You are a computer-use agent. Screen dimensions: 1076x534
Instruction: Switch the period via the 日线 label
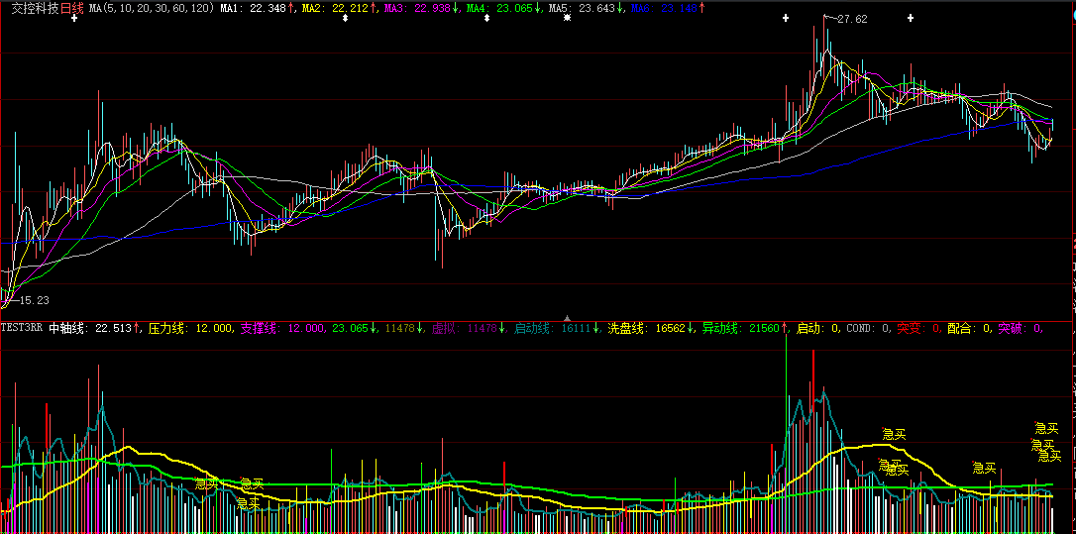coord(72,8)
